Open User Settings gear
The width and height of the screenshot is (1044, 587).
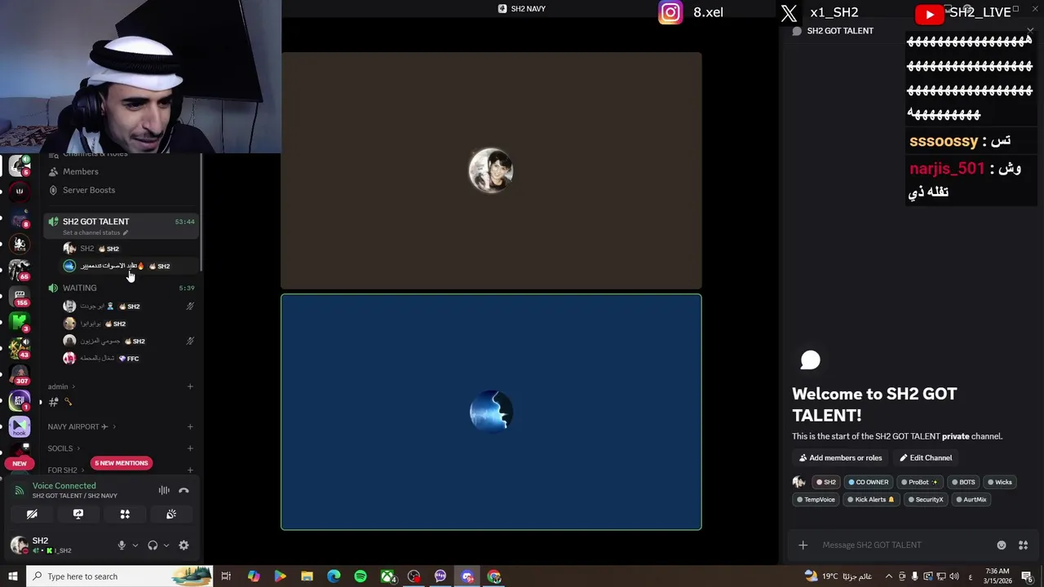[x=184, y=545]
